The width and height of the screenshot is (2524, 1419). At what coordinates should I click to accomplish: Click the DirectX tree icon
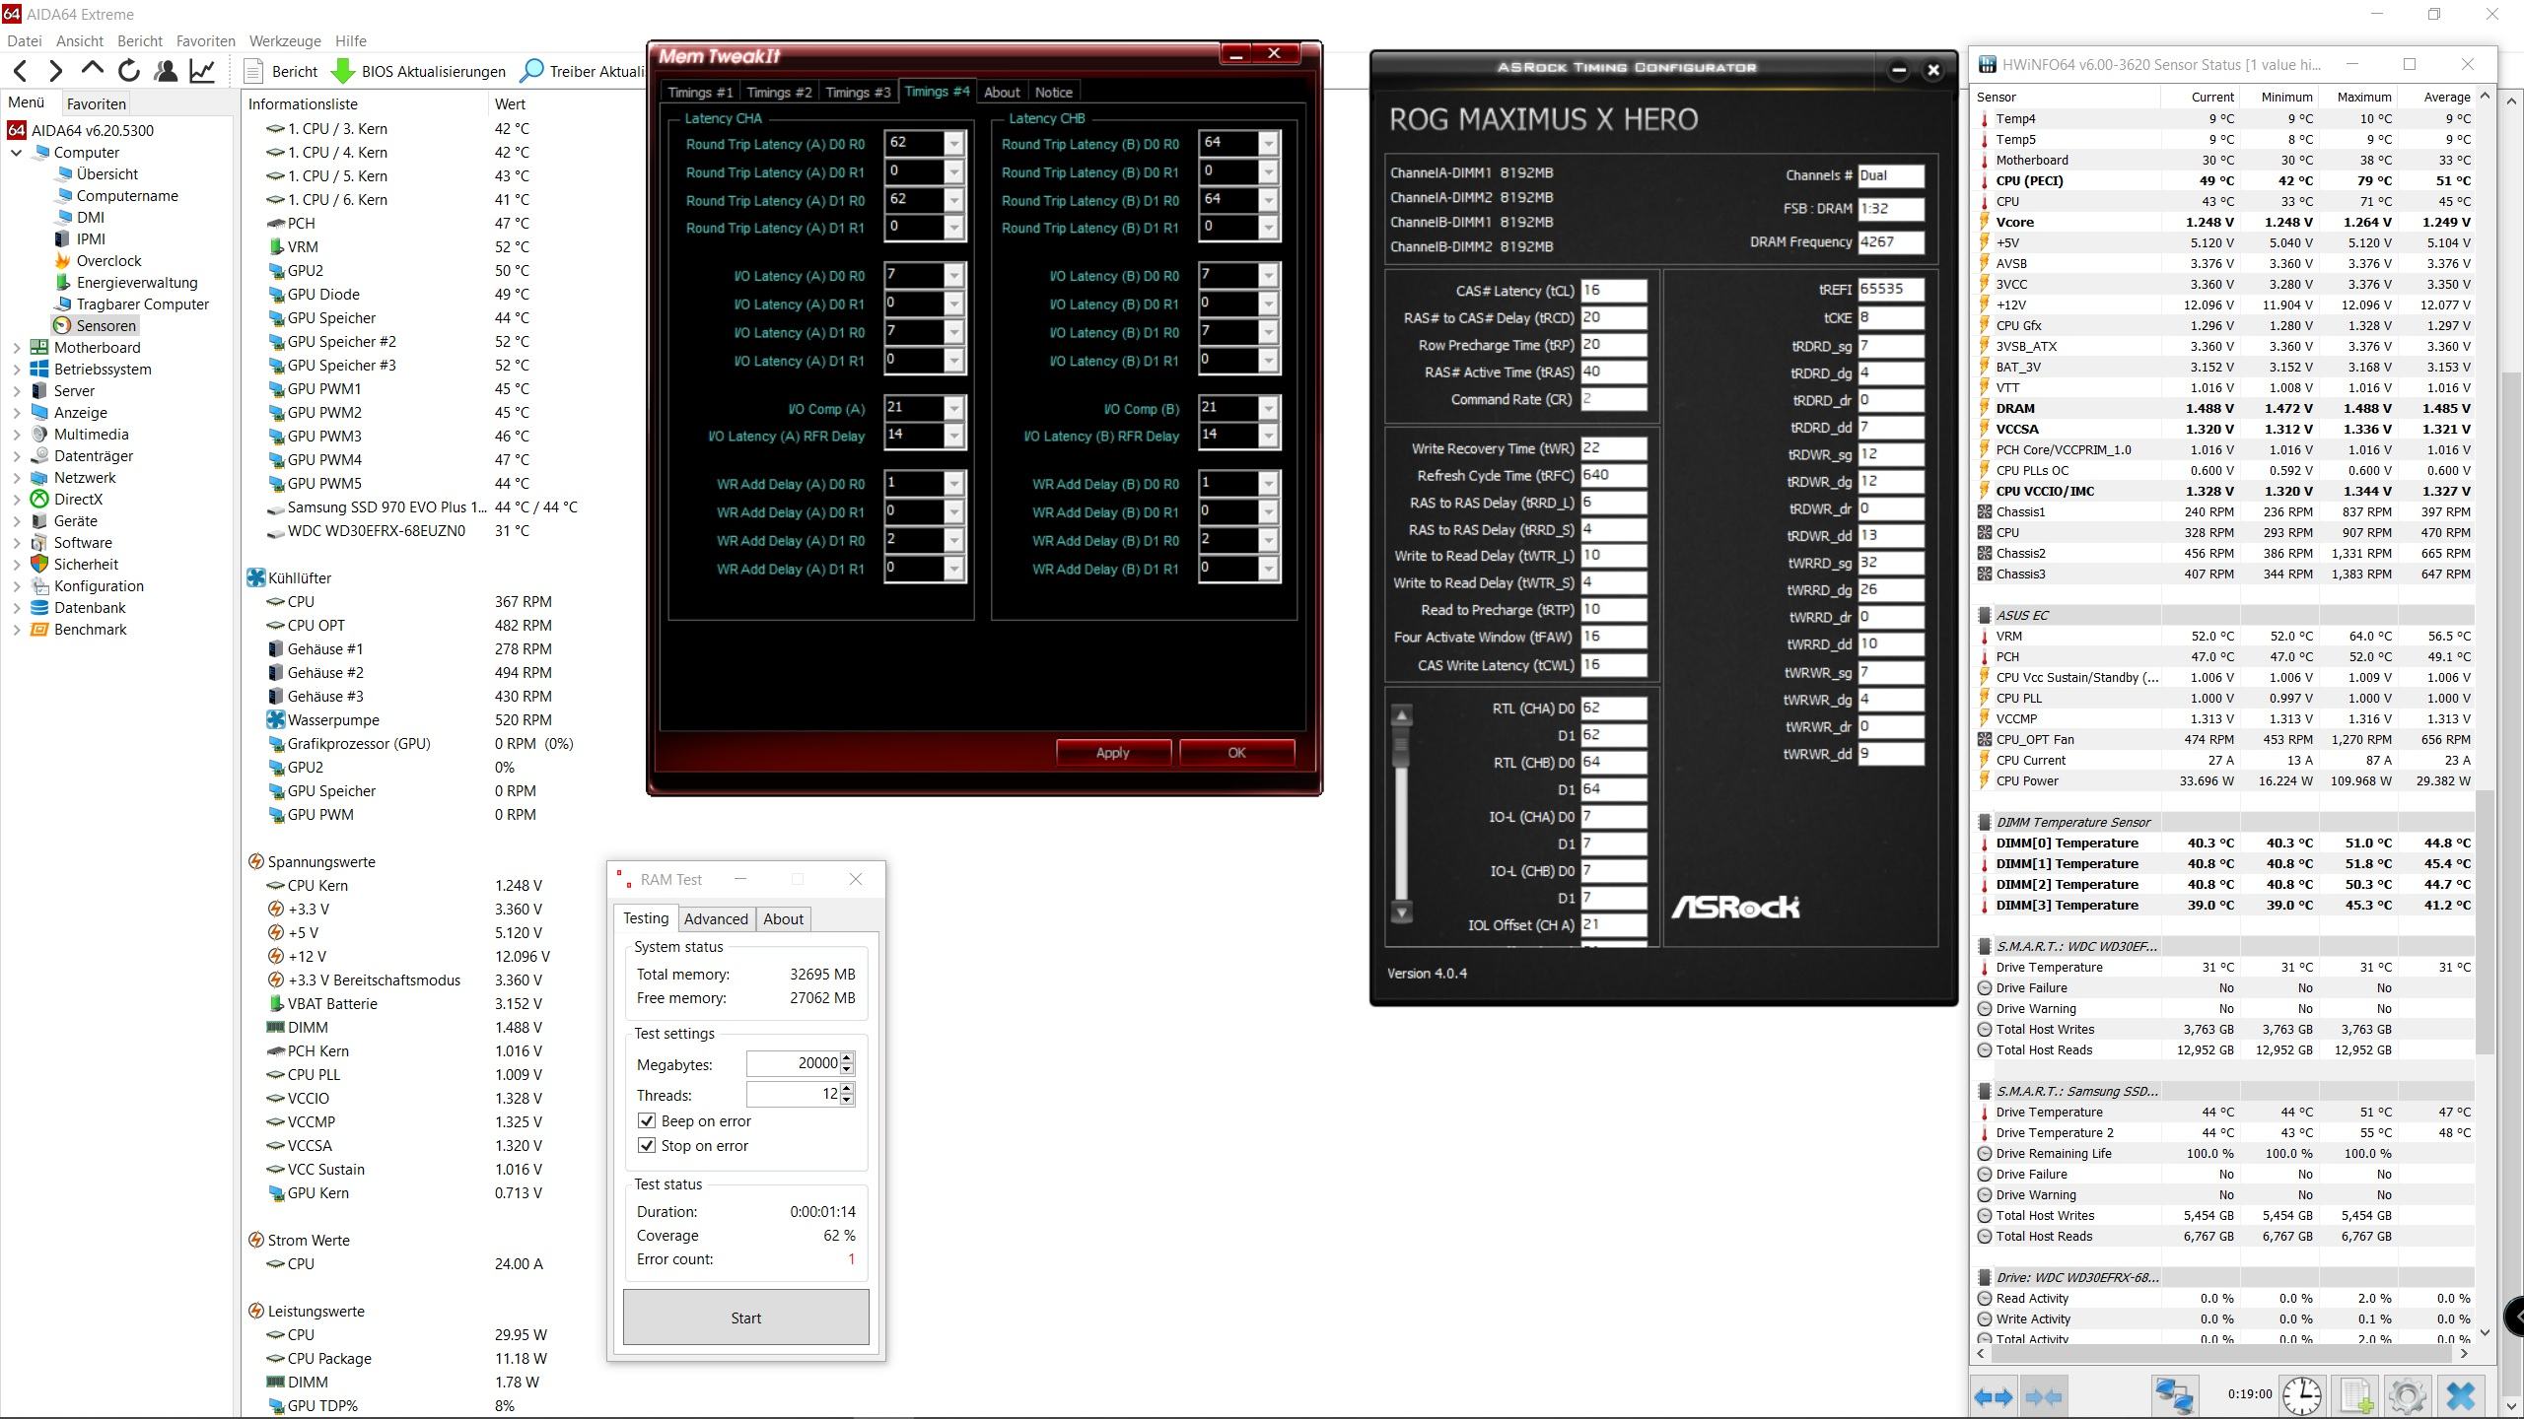(39, 500)
